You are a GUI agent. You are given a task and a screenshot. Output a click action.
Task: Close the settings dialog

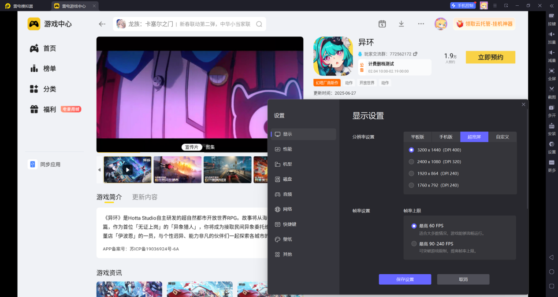pos(523,104)
